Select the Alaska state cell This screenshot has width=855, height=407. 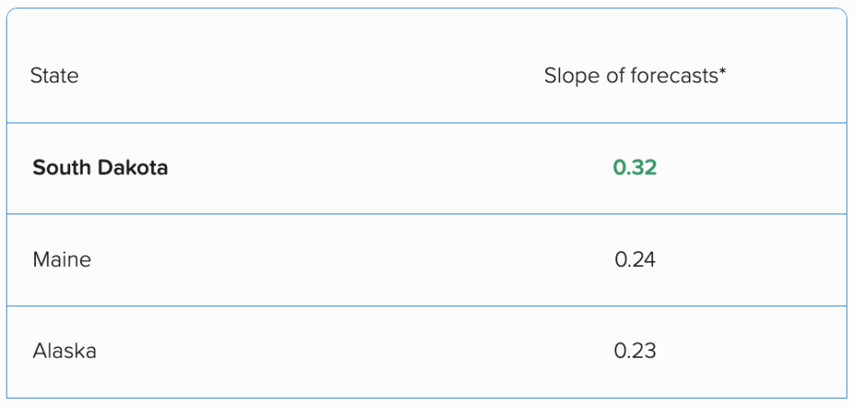pyautogui.click(x=64, y=351)
